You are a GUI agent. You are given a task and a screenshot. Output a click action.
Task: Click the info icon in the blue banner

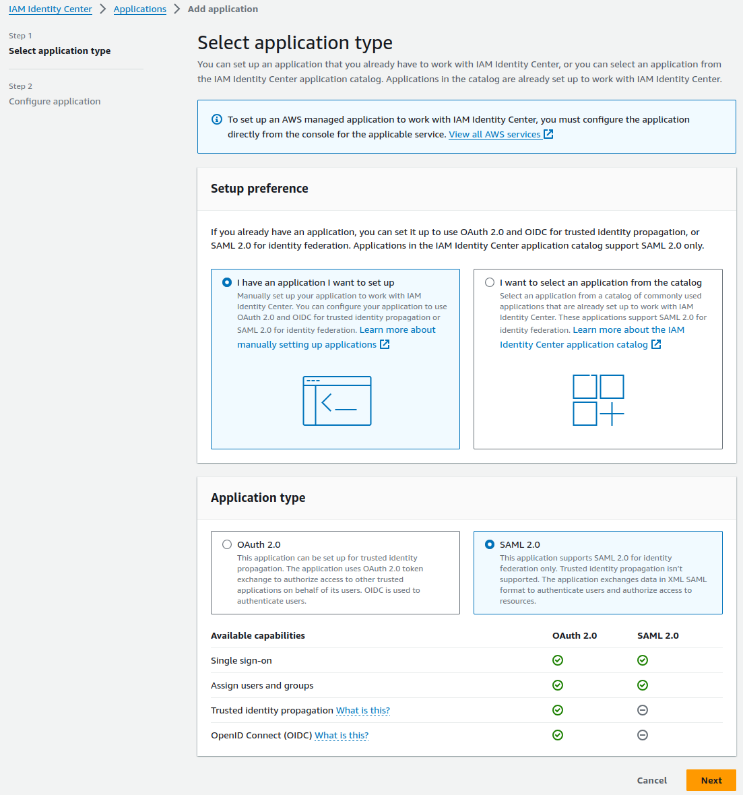(x=217, y=119)
